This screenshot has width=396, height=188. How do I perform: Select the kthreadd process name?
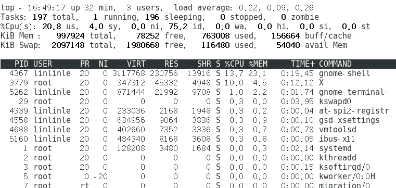338,157
